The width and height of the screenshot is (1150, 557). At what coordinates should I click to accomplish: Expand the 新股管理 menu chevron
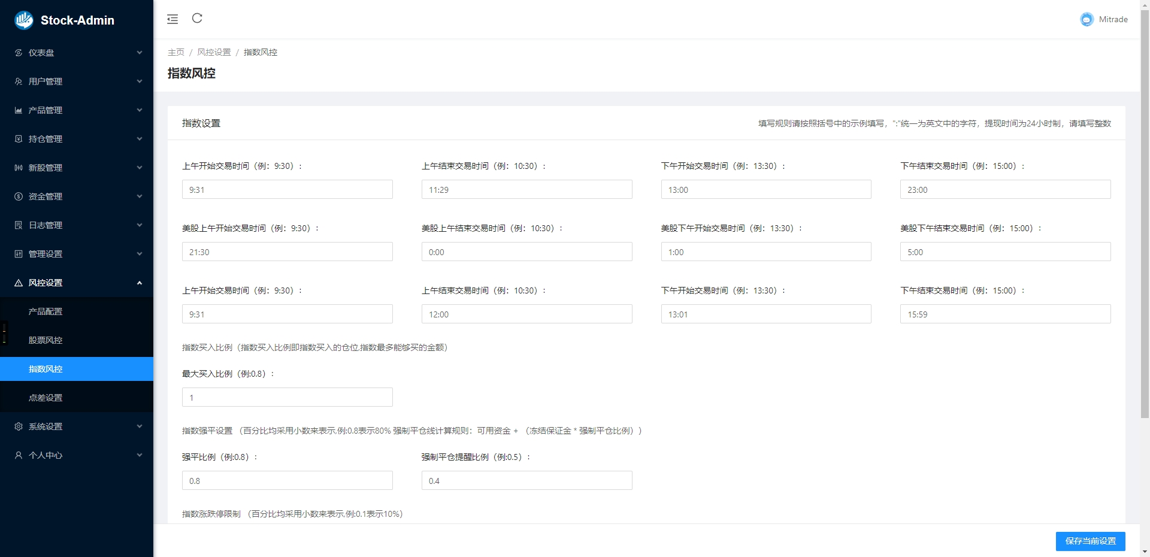click(x=140, y=168)
